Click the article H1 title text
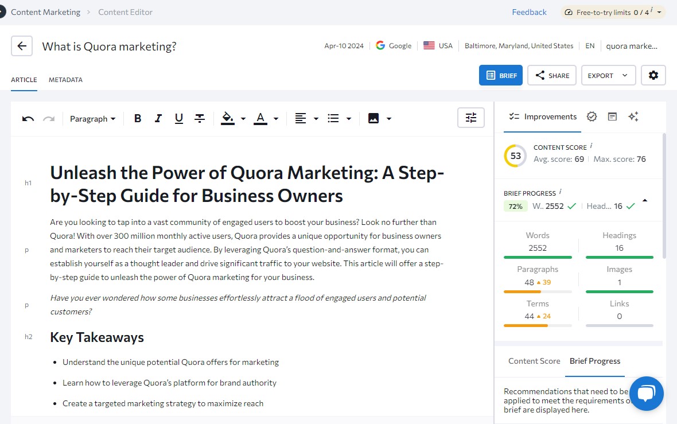Viewport: 677px width, 424px height. pos(247,184)
